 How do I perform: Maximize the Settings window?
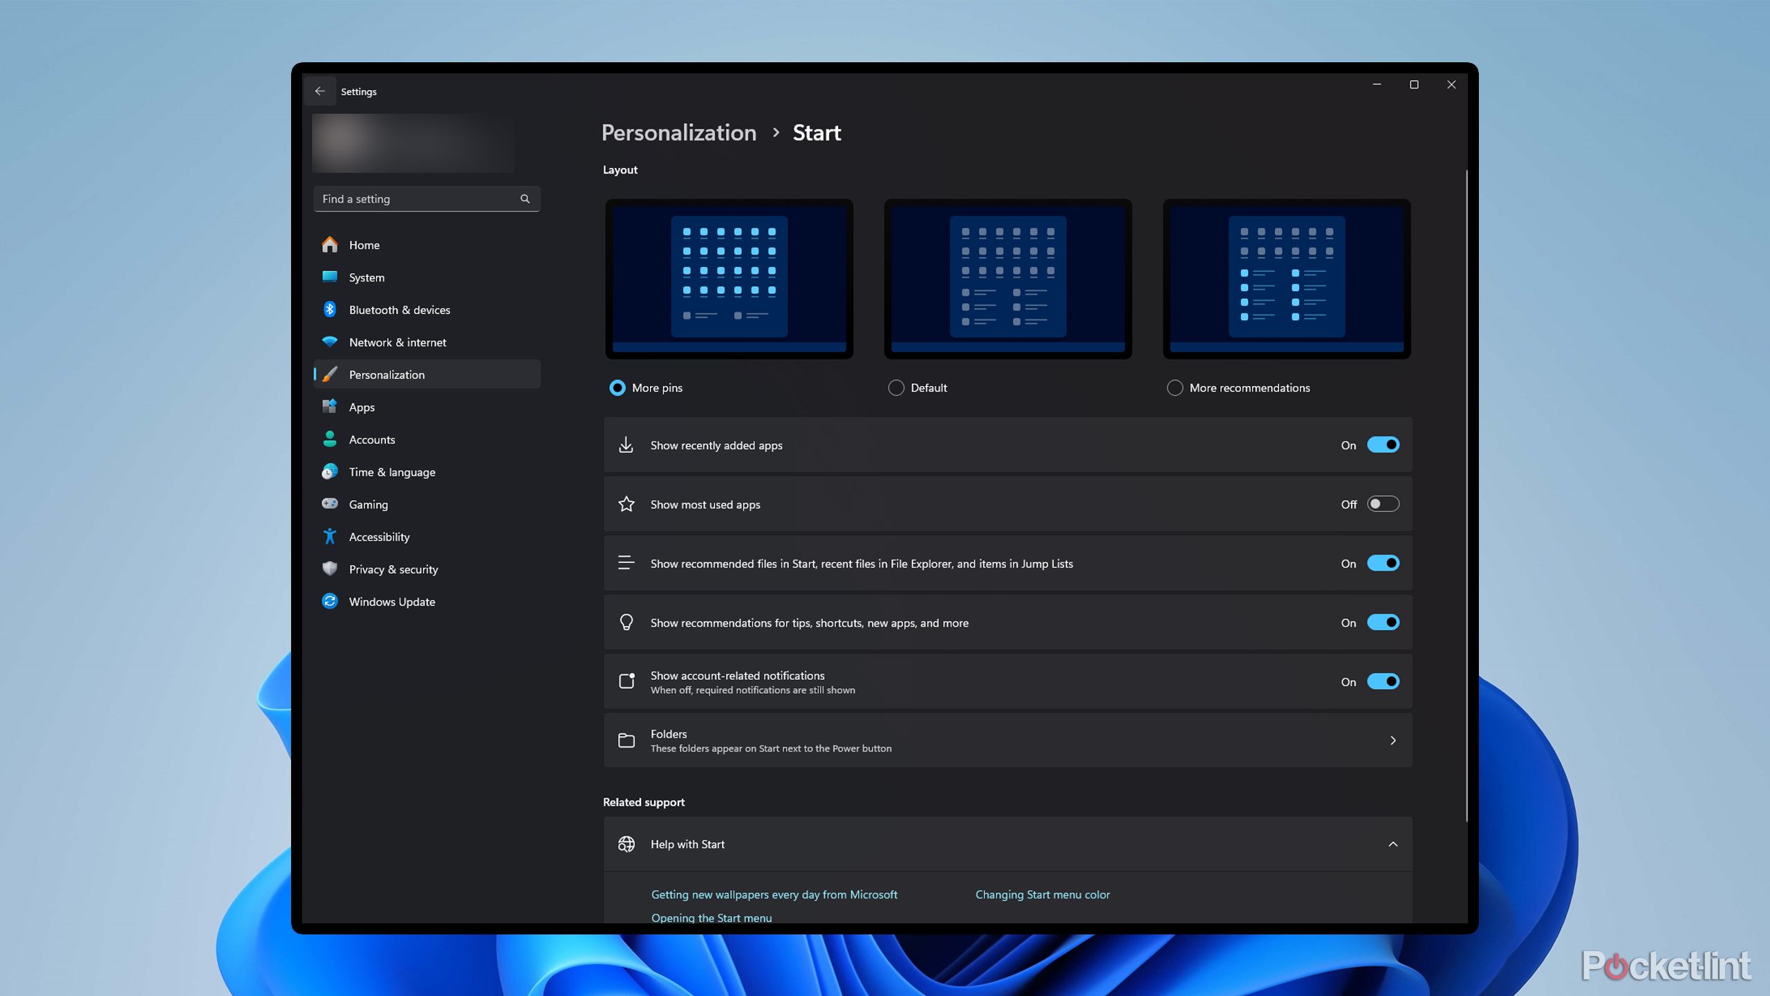coord(1414,84)
